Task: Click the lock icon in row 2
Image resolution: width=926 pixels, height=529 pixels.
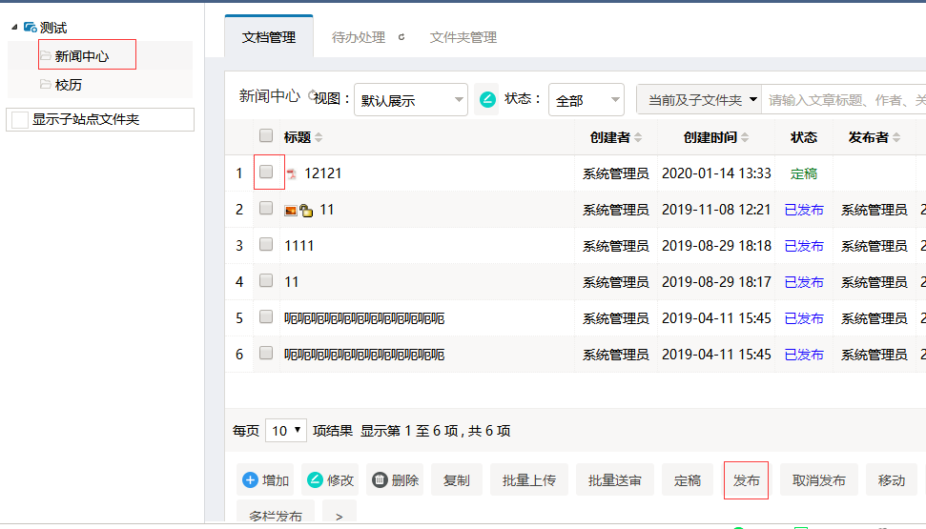Action: tap(306, 211)
